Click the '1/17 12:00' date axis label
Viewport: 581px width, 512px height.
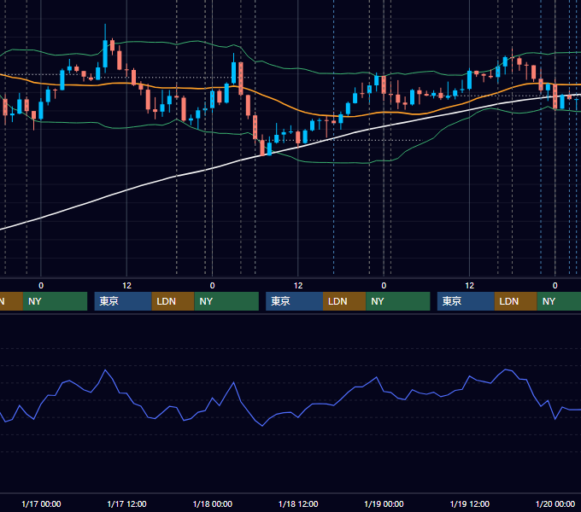(x=126, y=503)
